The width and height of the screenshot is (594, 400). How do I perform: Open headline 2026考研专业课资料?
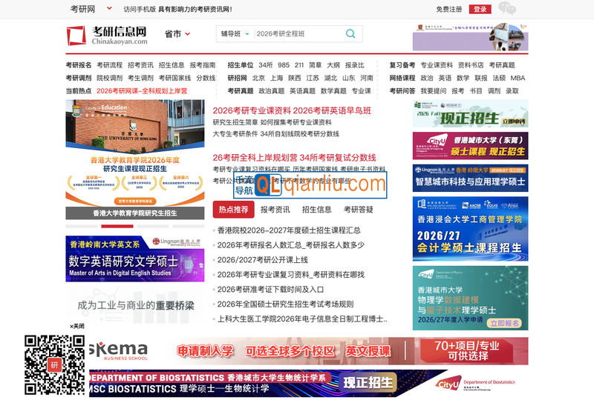pyautogui.click(x=252, y=110)
